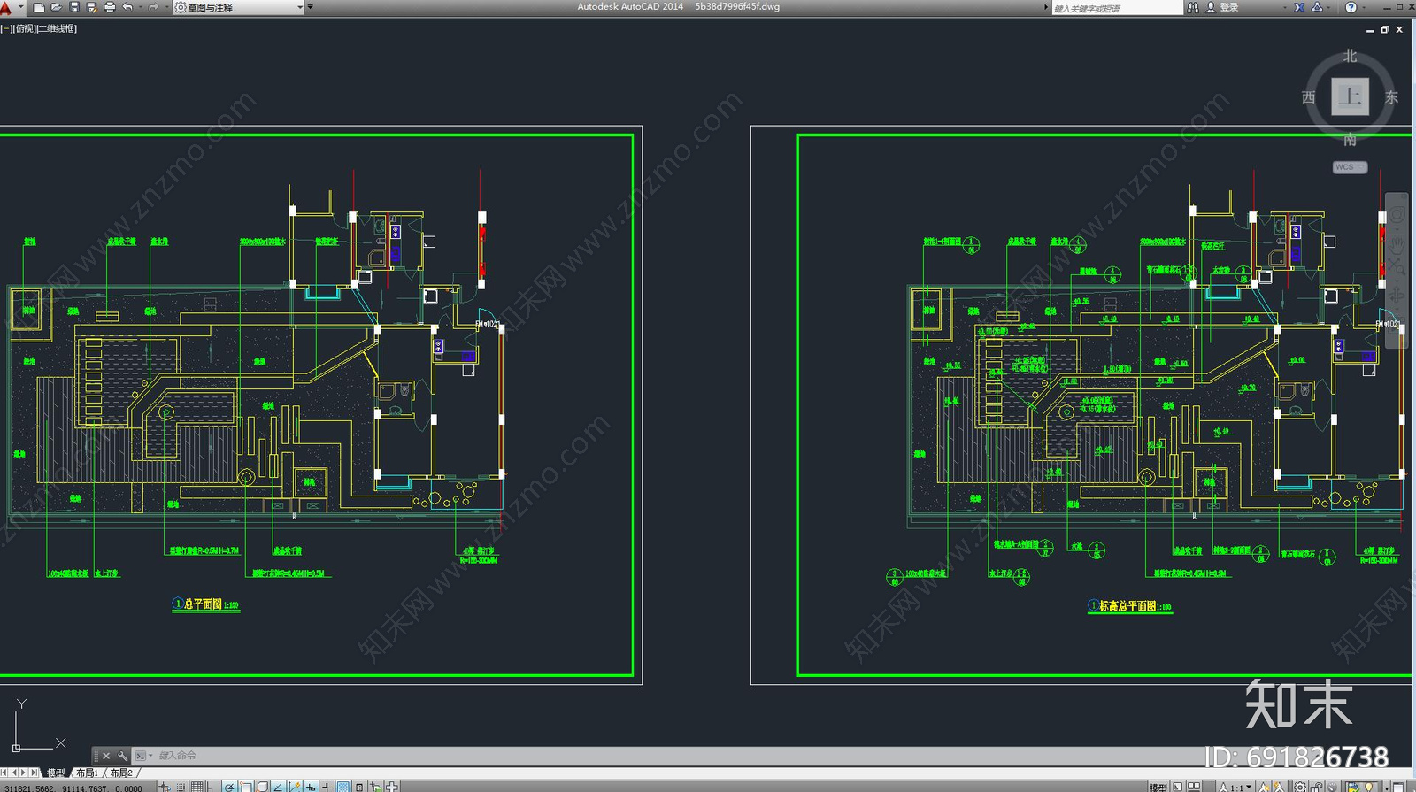Click the Open file icon
Image resolution: width=1416 pixels, height=792 pixels.
point(56,7)
